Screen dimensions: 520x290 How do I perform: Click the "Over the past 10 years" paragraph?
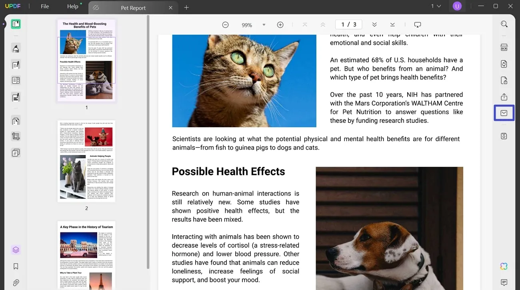(x=396, y=108)
